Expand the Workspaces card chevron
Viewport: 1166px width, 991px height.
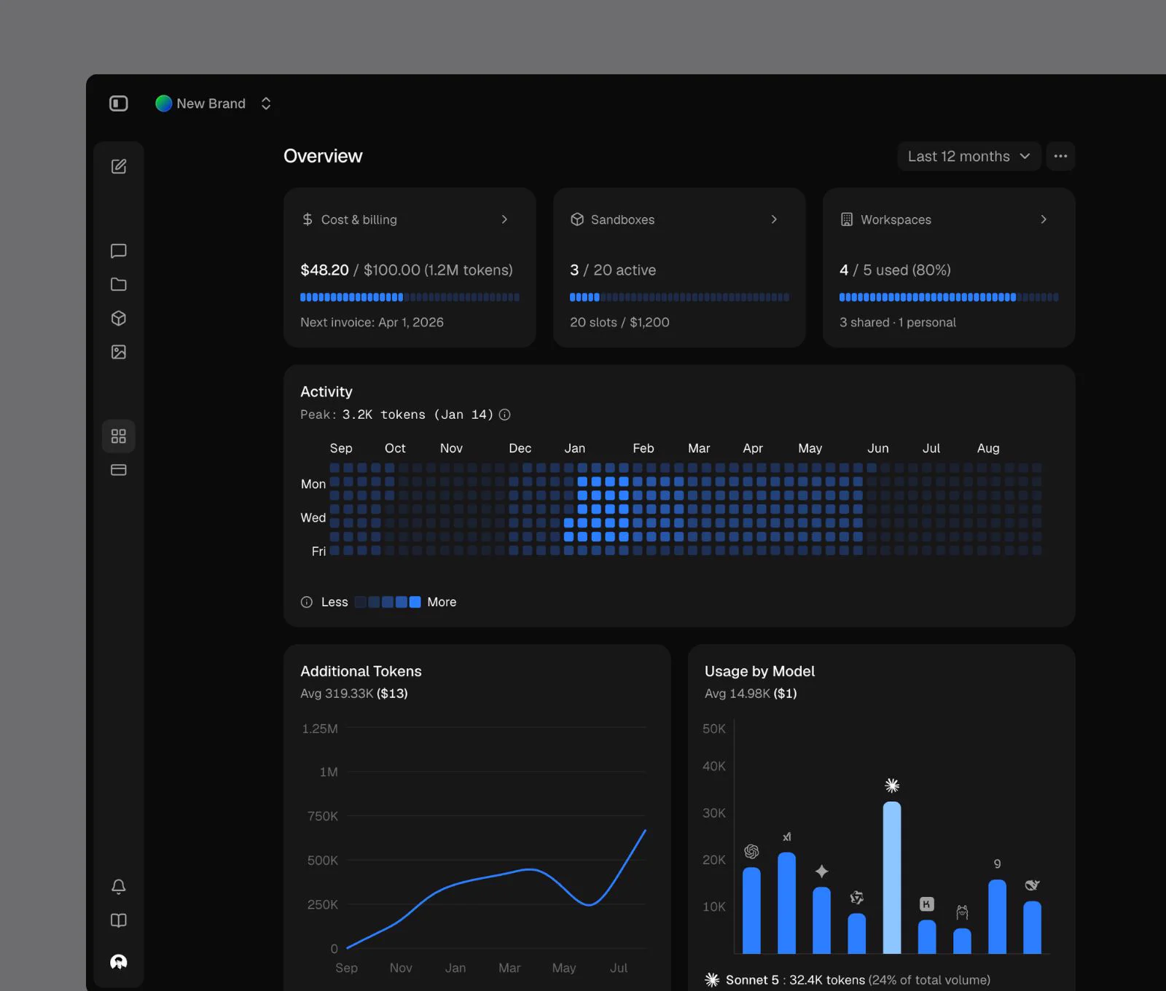pos(1044,219)
